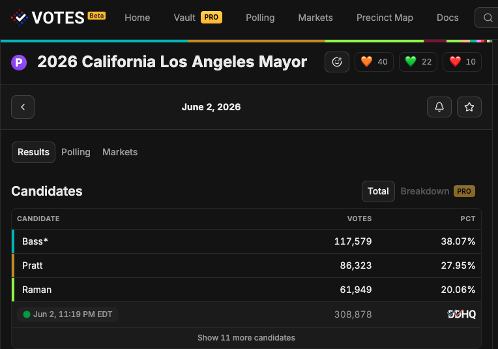This screenshot has width=498, height=349.
Task: Switch to the Markets tab below date
Action: click(120, 152)
